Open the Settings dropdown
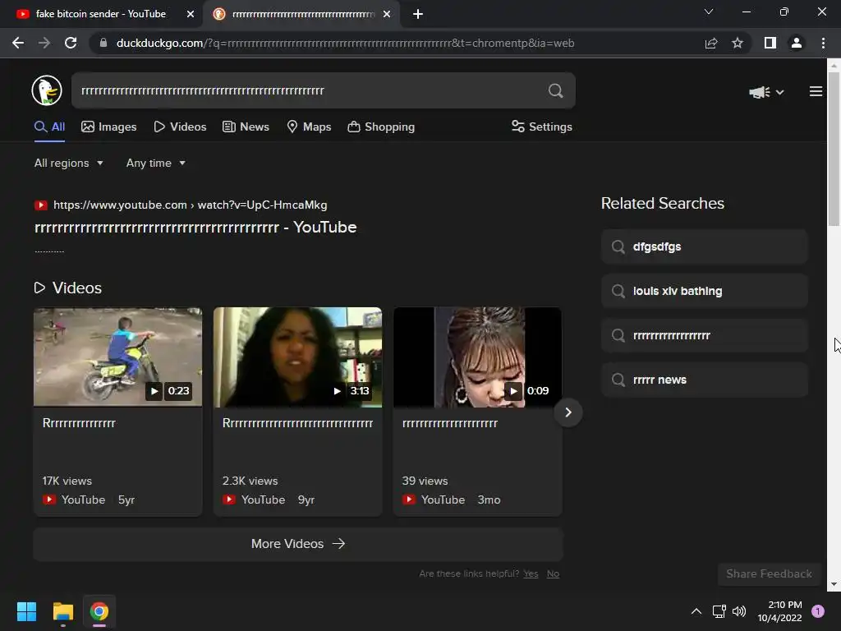 (542, 127)
